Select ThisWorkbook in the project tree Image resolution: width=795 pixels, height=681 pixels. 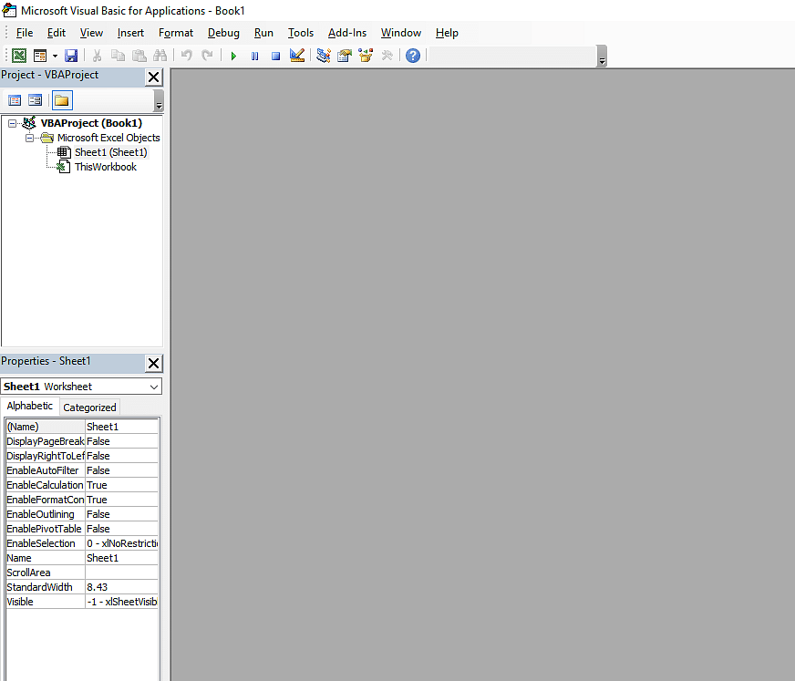[106, 167]
